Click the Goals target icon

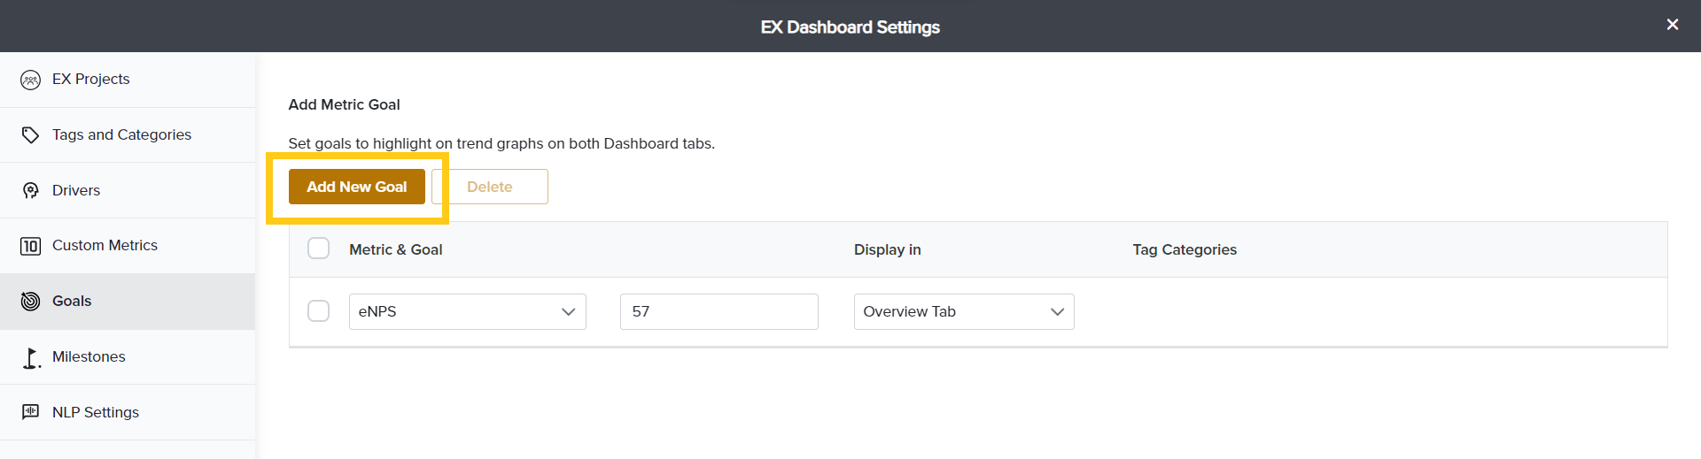[x=30, y=302]
